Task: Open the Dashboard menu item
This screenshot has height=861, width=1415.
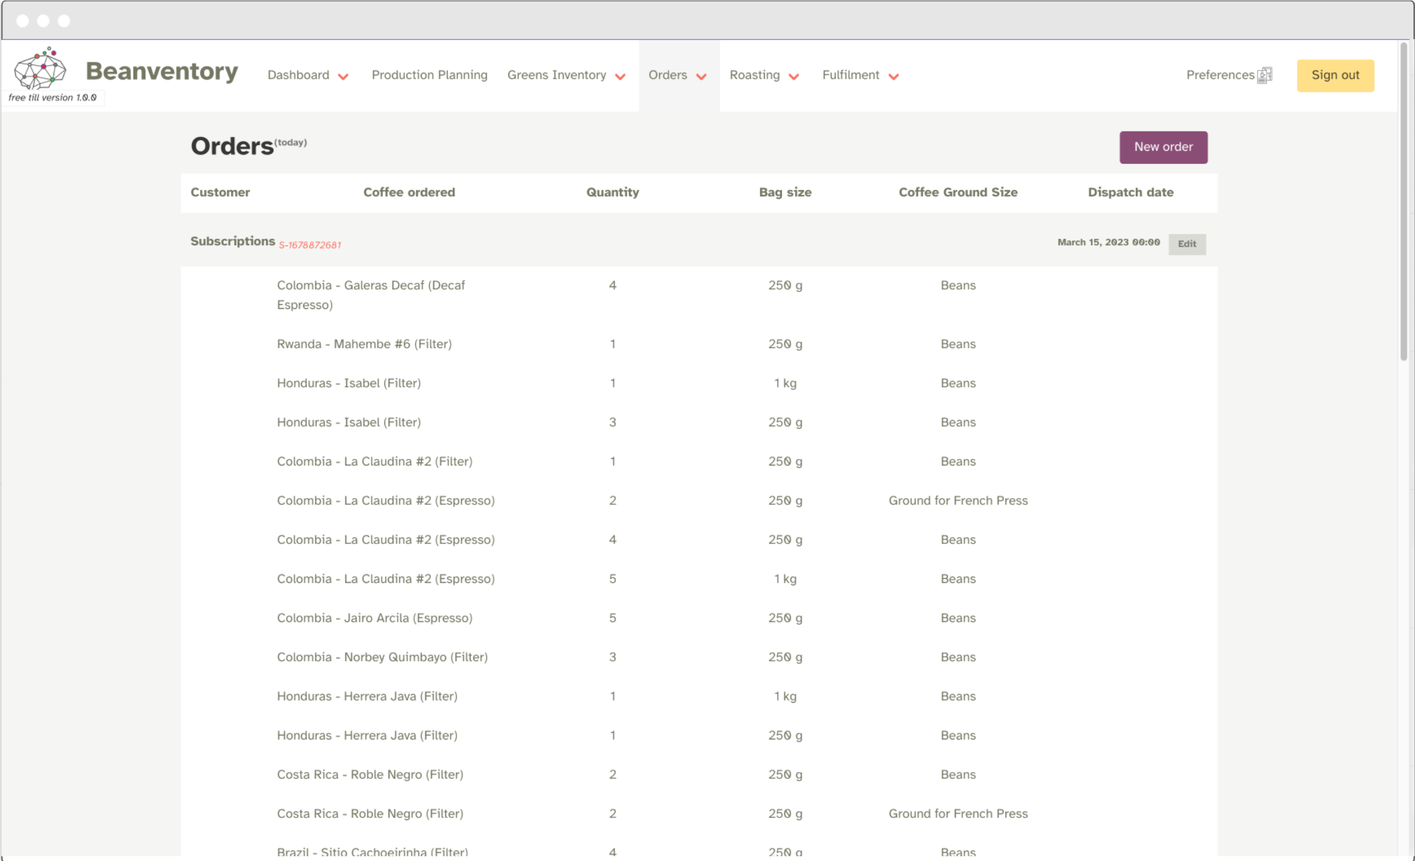Action: [x=298, y=75]
